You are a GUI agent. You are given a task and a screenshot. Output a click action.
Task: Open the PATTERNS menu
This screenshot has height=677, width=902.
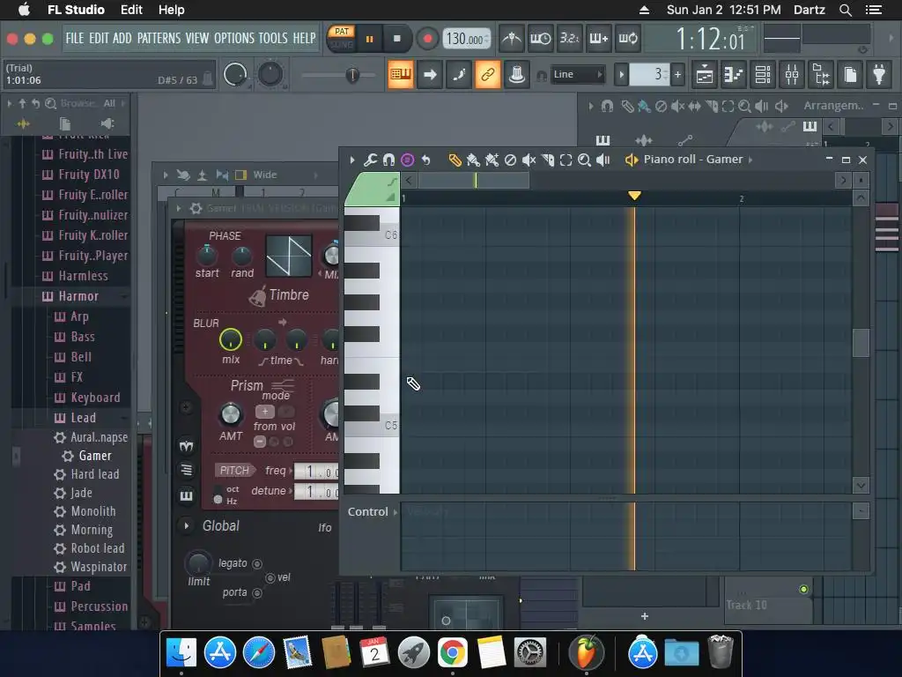(159, 39)
